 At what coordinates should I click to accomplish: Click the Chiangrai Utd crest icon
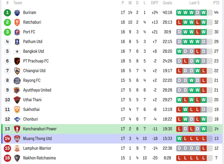click(17, 71)
